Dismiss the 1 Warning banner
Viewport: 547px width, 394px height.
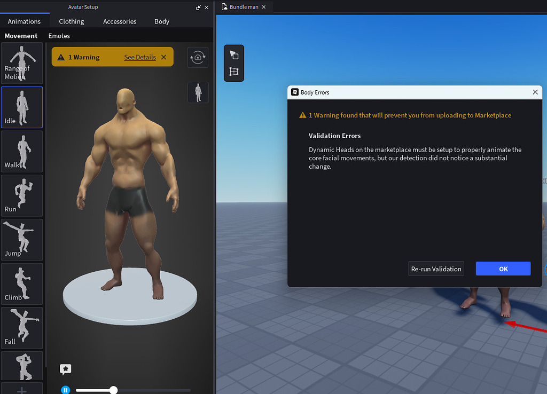(x=164, y=57)
